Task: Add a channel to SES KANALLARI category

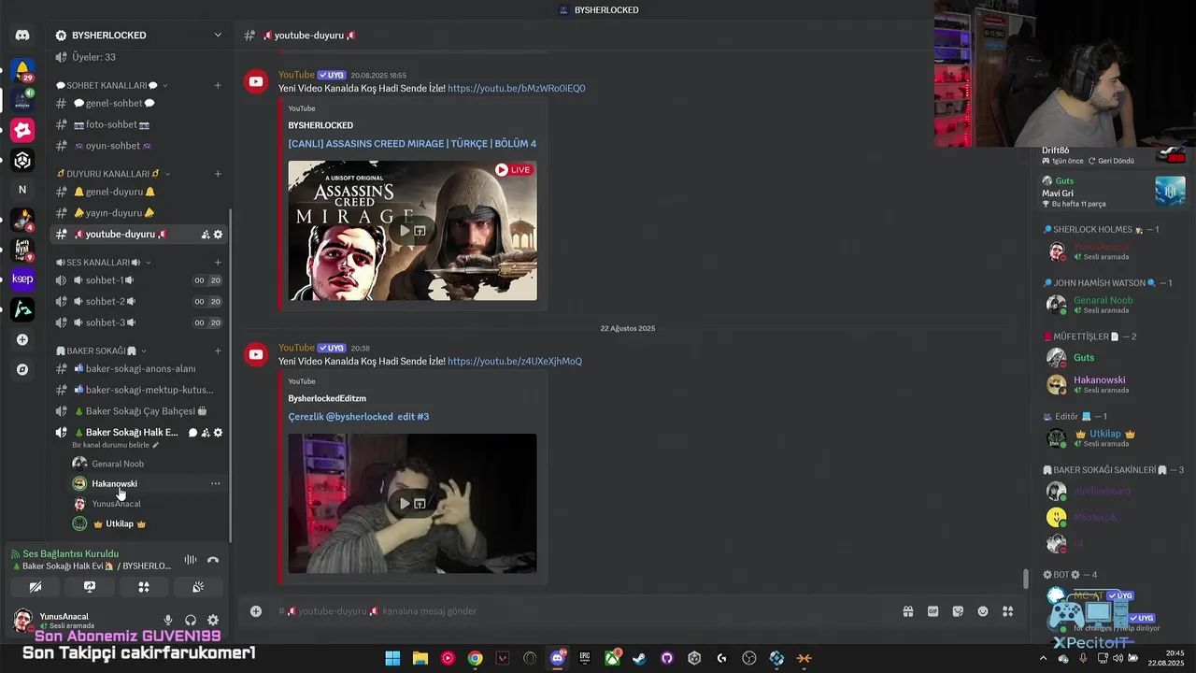Action: (218, 263)
